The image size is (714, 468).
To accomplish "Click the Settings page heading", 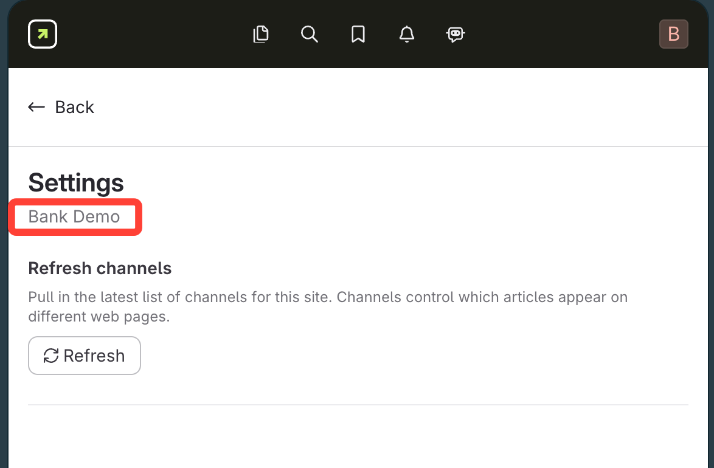I will point(76,183).
